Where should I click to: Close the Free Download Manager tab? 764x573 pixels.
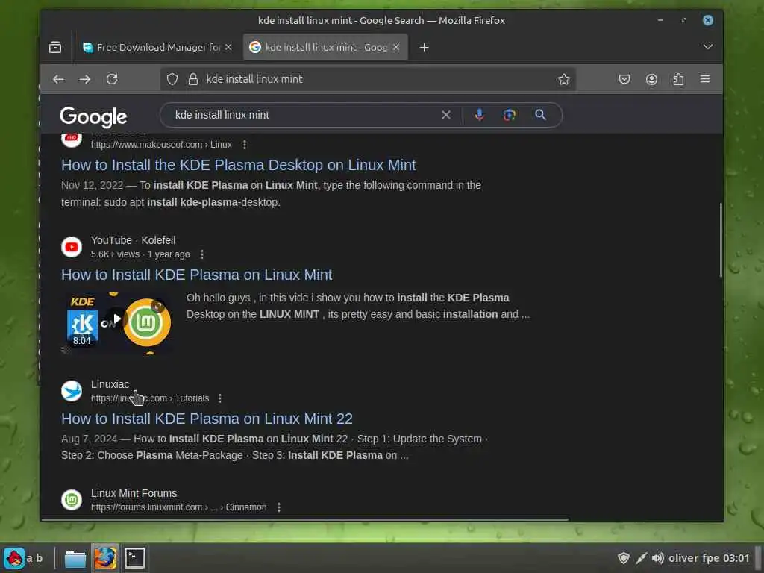pos(228,47)
